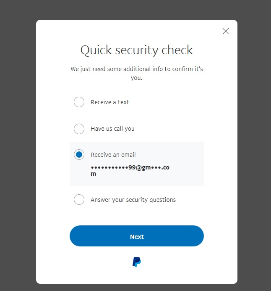Click the "Answer your security questions" label text

pos(133,200)
